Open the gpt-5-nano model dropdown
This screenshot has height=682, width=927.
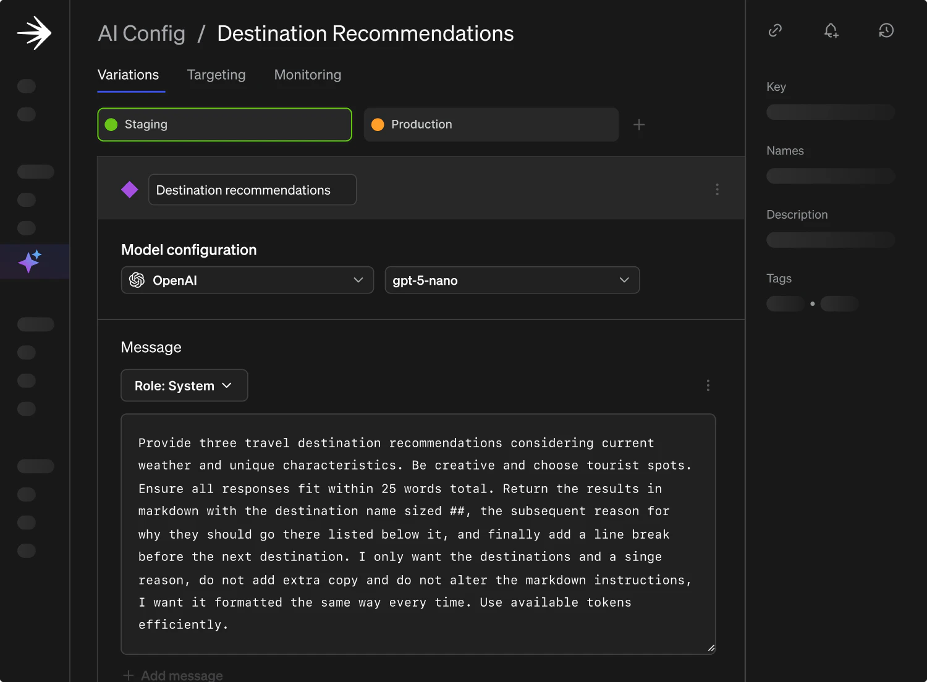point(512,280)
